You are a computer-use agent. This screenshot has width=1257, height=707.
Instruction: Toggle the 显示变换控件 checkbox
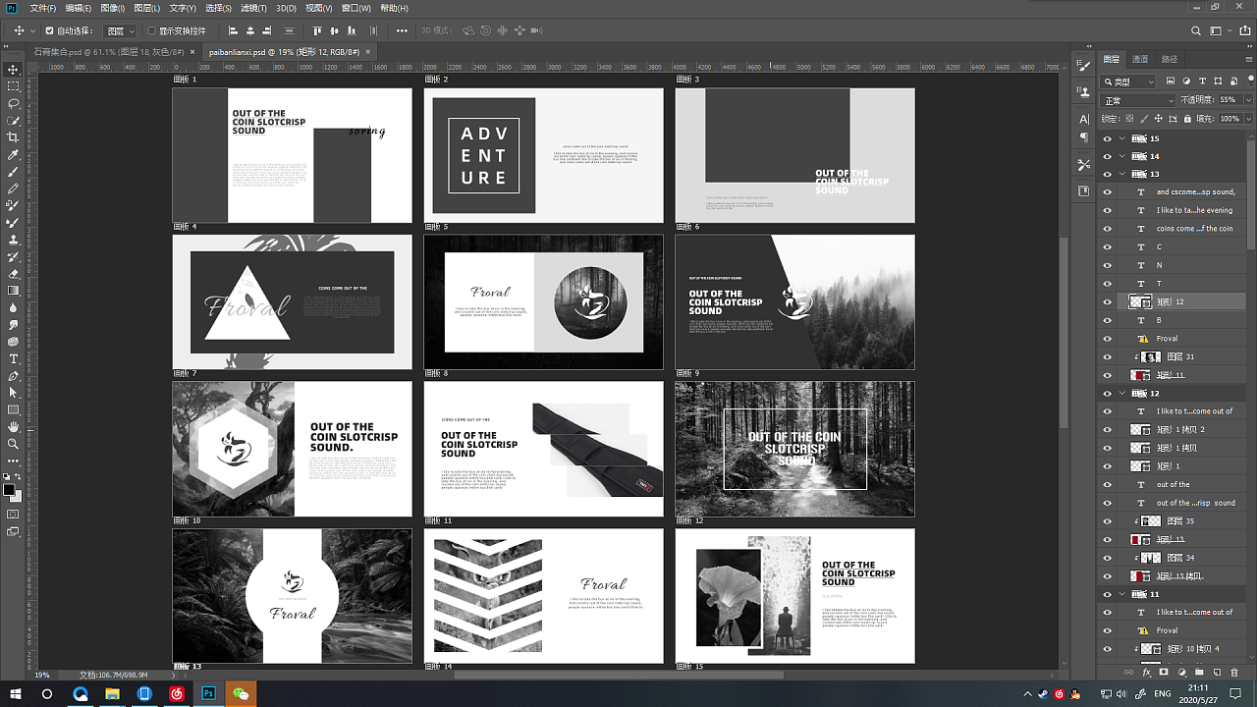[x=151, y=31]
